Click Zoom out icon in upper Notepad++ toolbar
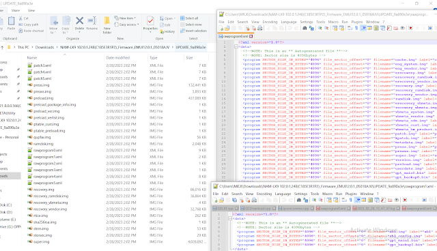This screenshot has height=251, width=437. tap(326, 28)
